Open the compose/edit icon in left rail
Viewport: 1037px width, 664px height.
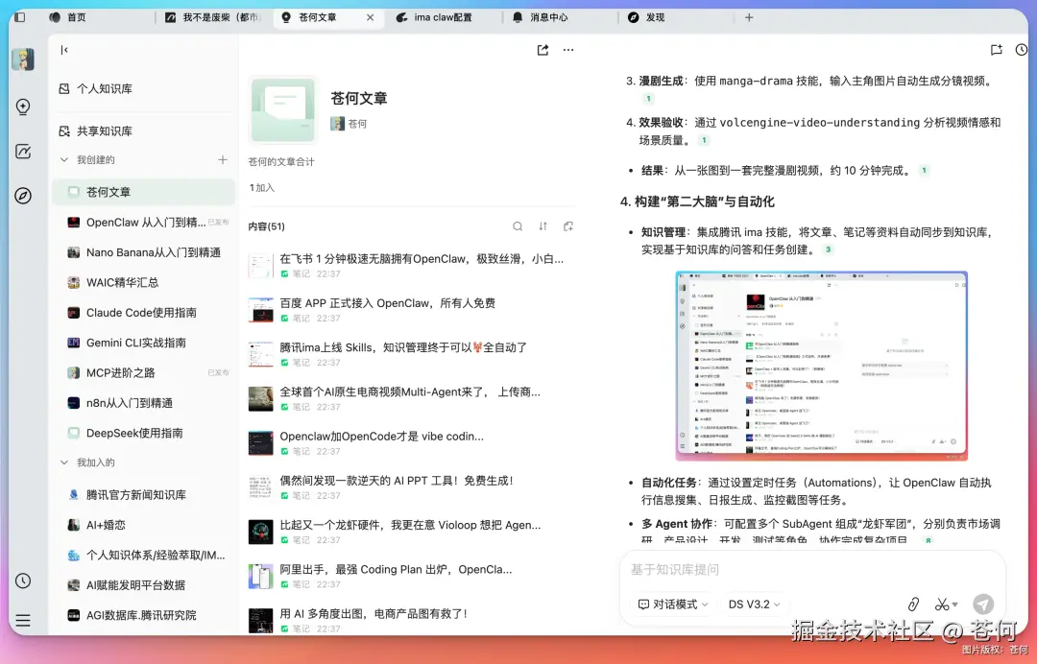point(23,152)
